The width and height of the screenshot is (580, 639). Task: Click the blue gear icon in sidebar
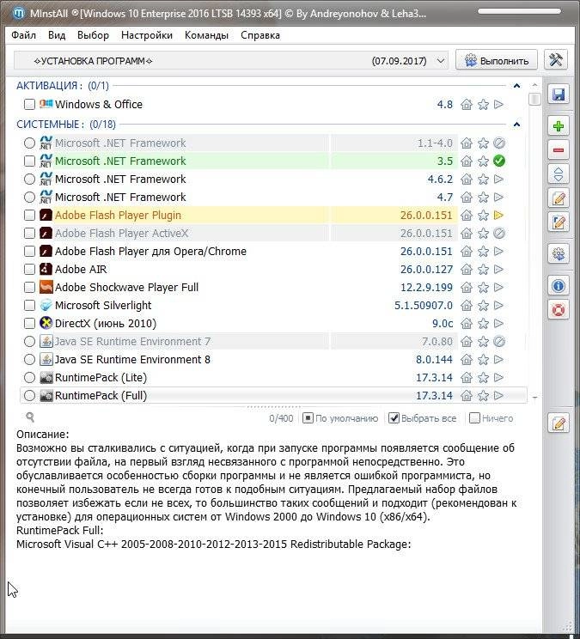[558, 254]
